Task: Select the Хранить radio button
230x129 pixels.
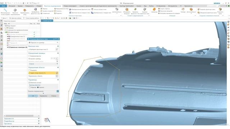Action: [x=38, y=87]
